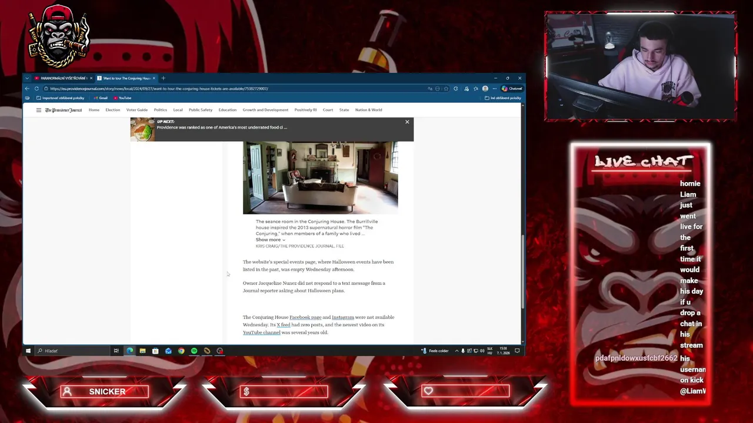The width and height of the screenshot is (753, 423).
Task: Click the address bar URL
Action: pyautogui.click(x=159, y=89)
